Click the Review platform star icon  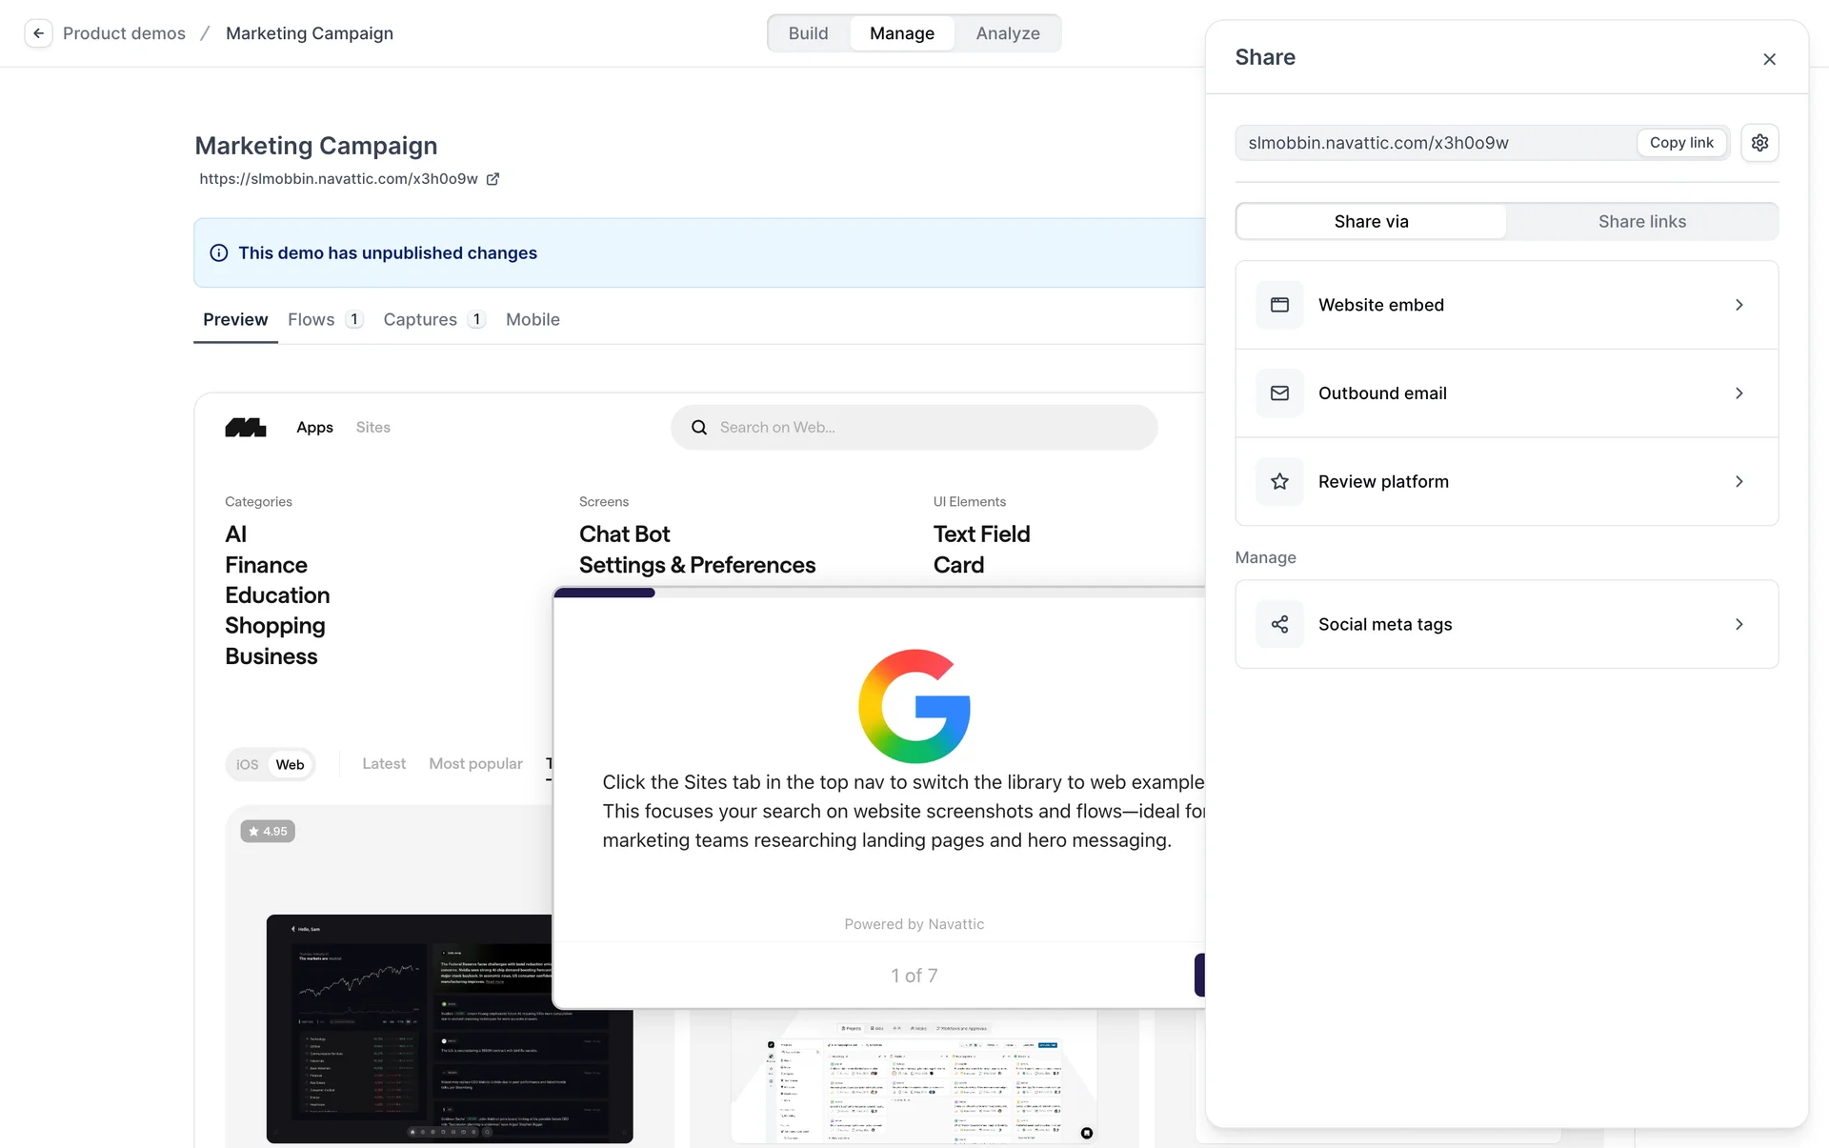[x=1279, y=482]
